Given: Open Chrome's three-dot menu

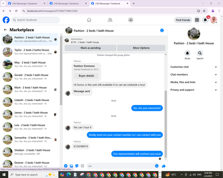Looking at the screenshot, I should coord(219,11).
